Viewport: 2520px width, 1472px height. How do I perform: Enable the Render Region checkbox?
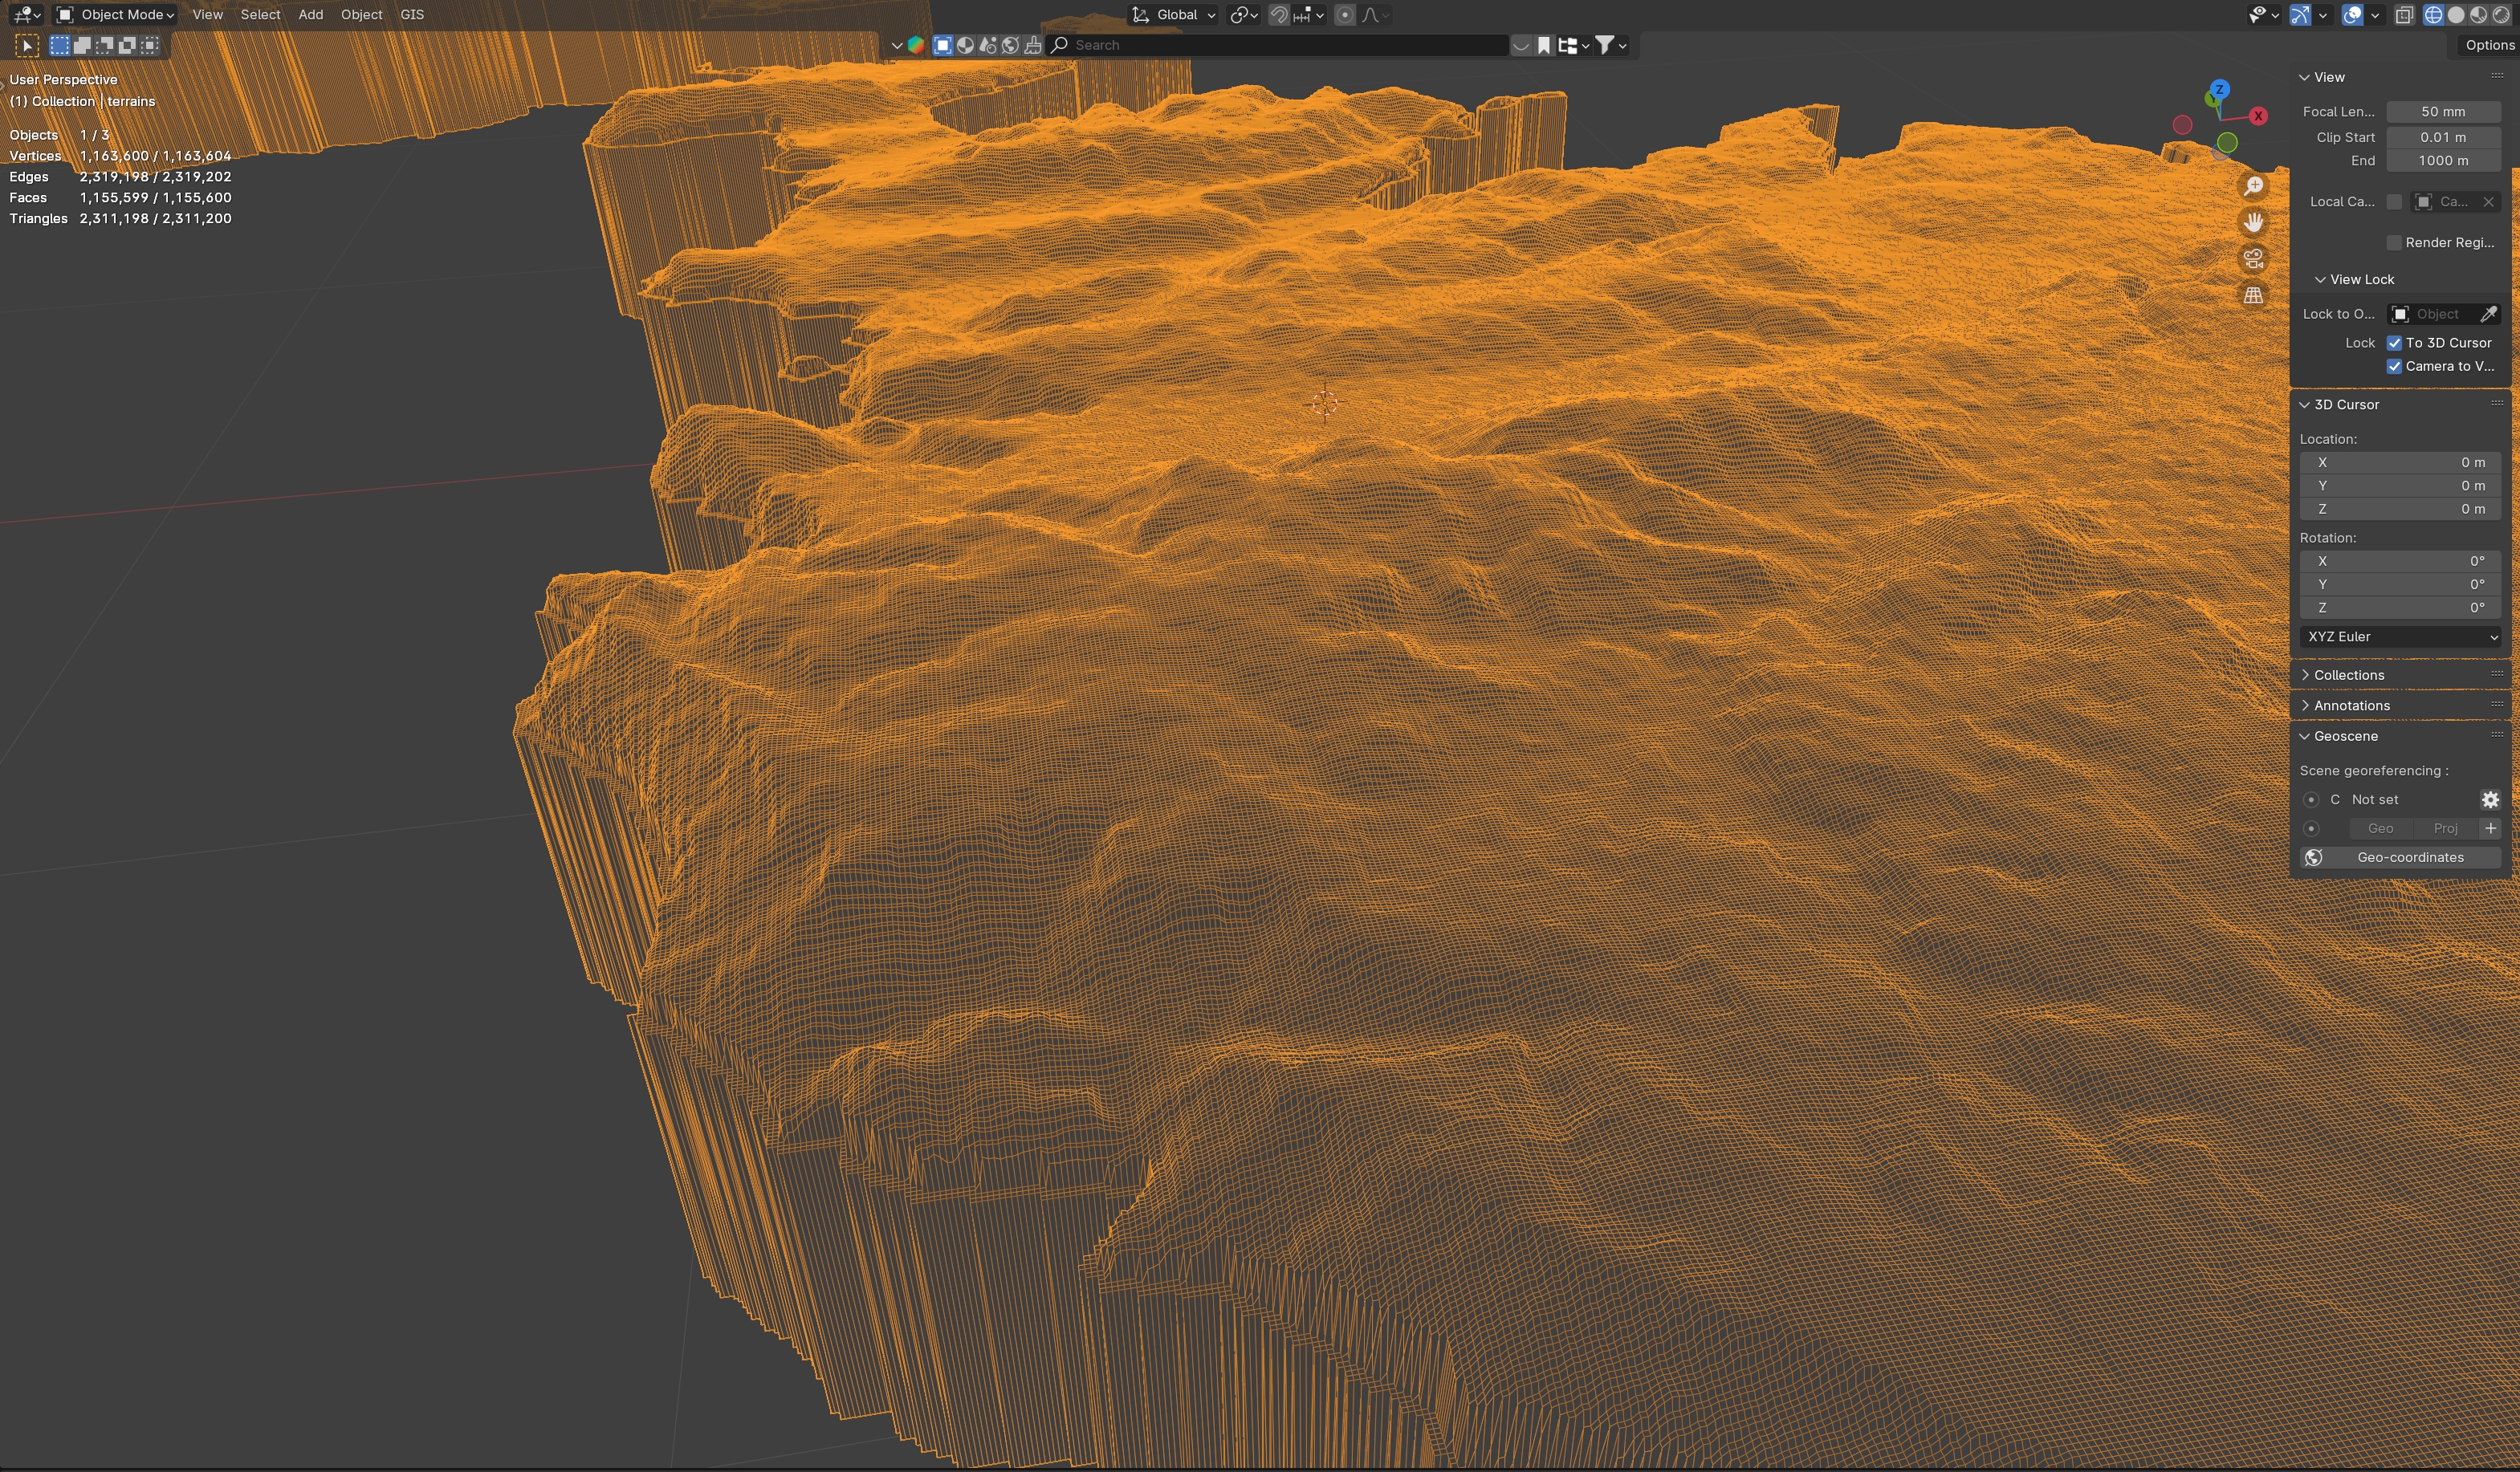coord(2394,243)
